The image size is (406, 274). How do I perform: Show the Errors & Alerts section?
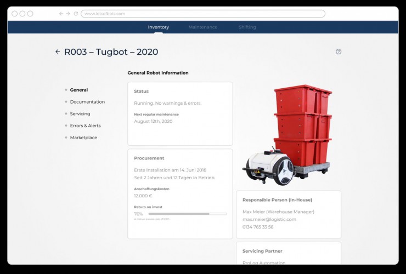[x=85, y=126]
